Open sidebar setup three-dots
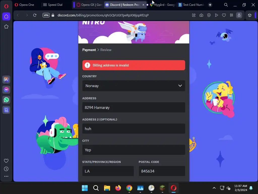The height and width of the screenshot is (194, 258). pyautogui.click(x=6, y=176)
